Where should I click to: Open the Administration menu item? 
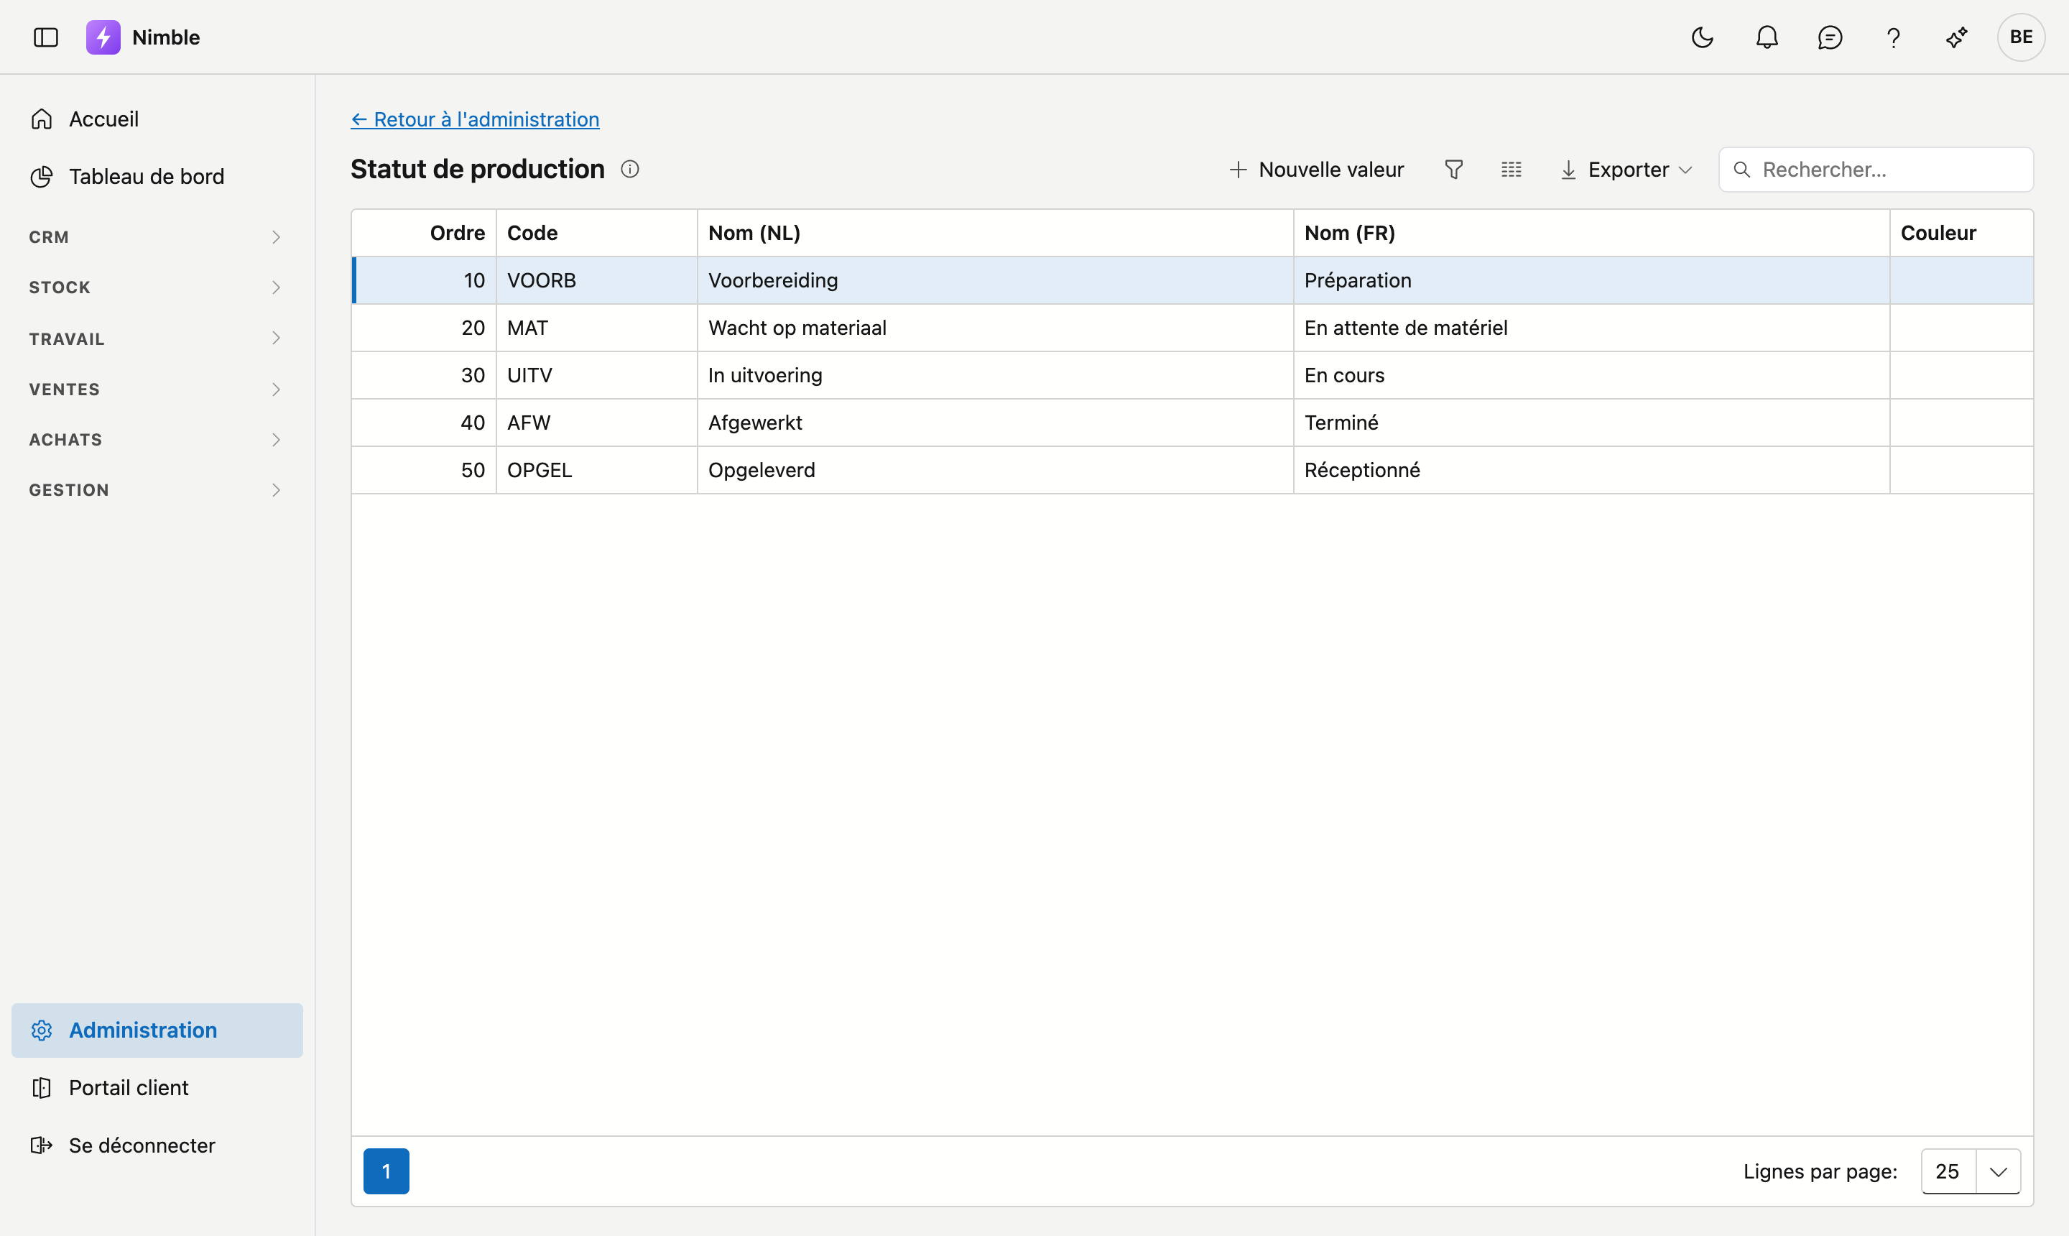point(157,1030)
